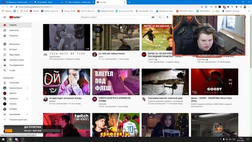
Task: Reload the page
Action: 11,7
